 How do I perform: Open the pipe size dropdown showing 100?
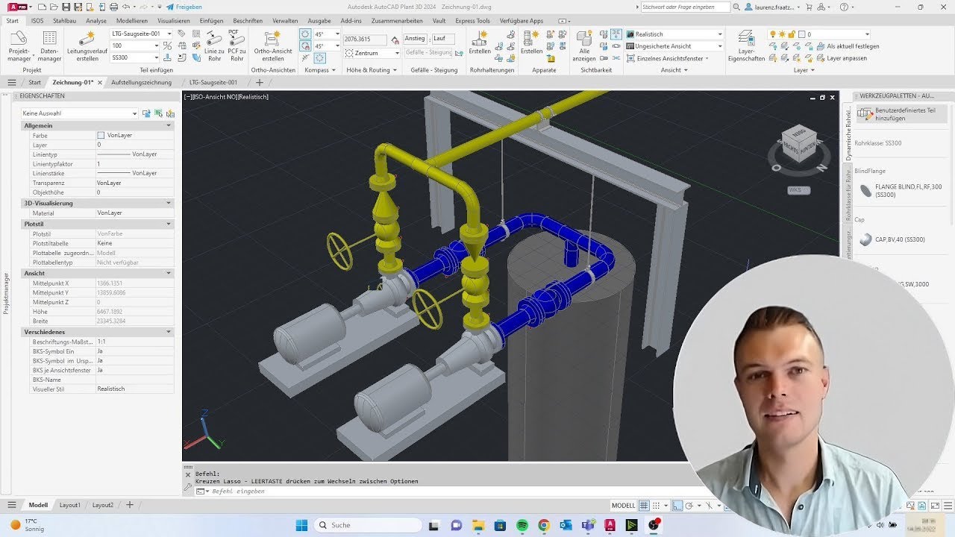pos(135,45)
